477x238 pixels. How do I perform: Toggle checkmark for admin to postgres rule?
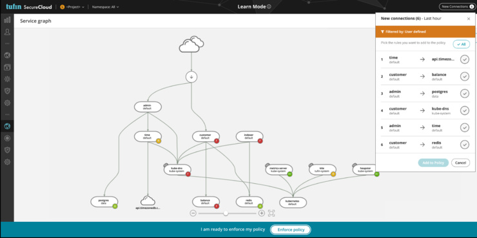(465, 94)
